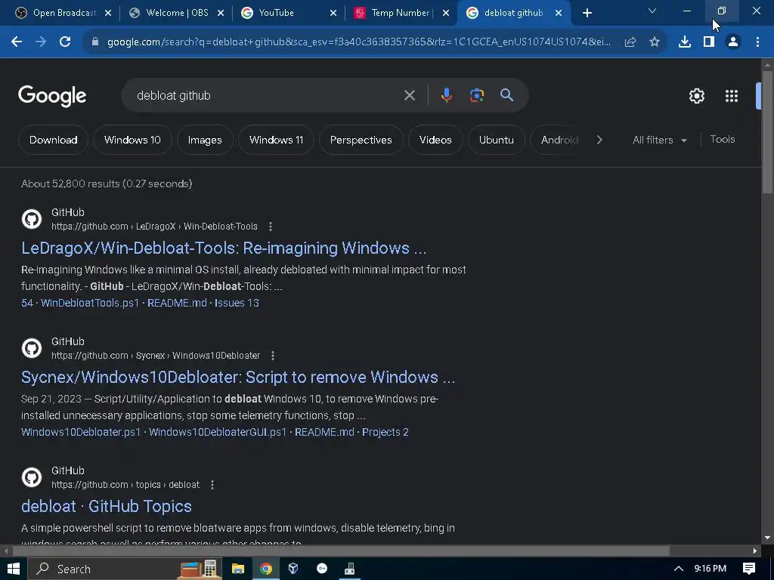Open a new browser tab
This screenshot has width=774, height=580.
tap(587, 13)
